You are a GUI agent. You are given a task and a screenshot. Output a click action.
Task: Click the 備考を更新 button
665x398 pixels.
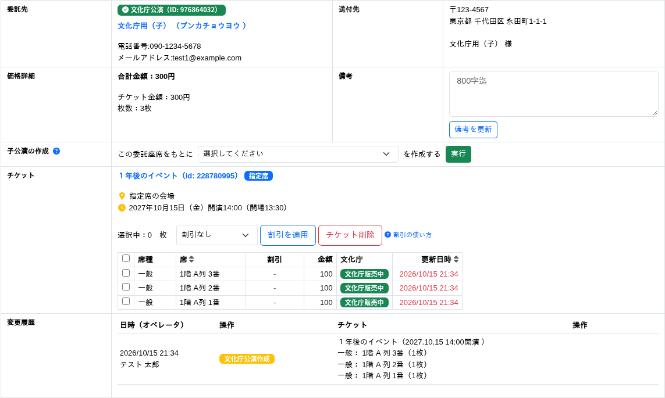[473, 130]
